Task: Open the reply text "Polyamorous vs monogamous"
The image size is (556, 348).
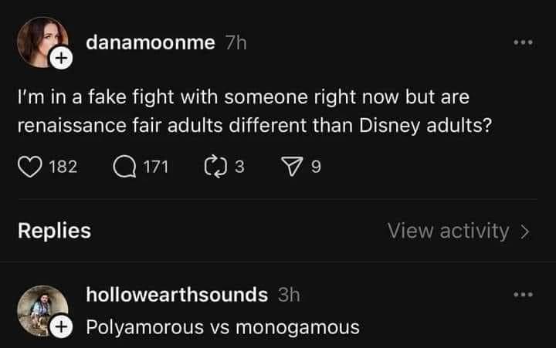Action: click(222, 327)
